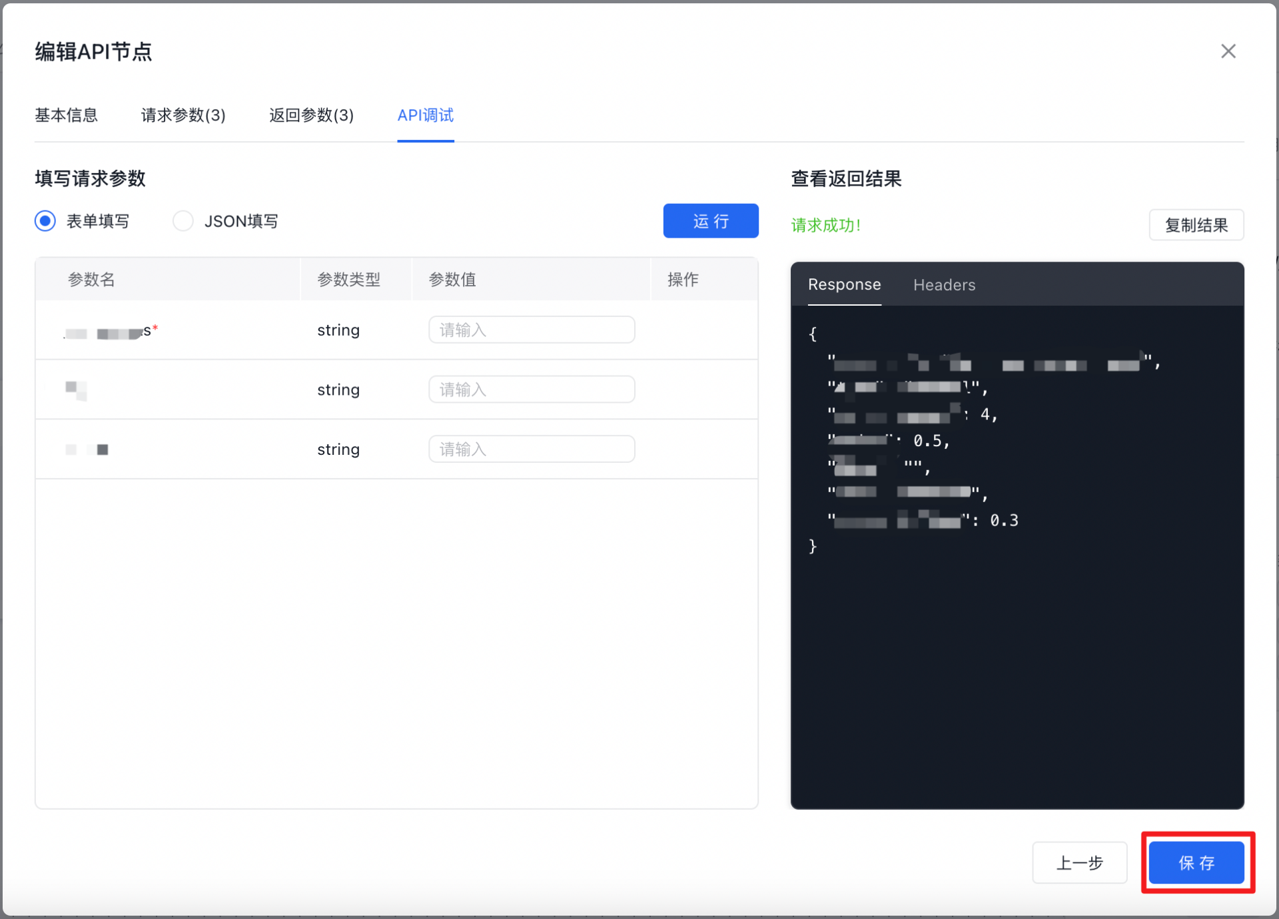Click the string type in the first row
1279x919 pixels.
[x=338, y=330]
